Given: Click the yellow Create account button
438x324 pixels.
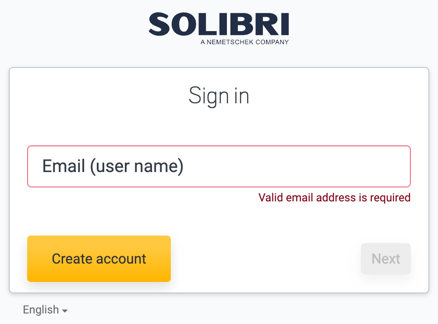Looking at the screenshot, I should 99,259.
